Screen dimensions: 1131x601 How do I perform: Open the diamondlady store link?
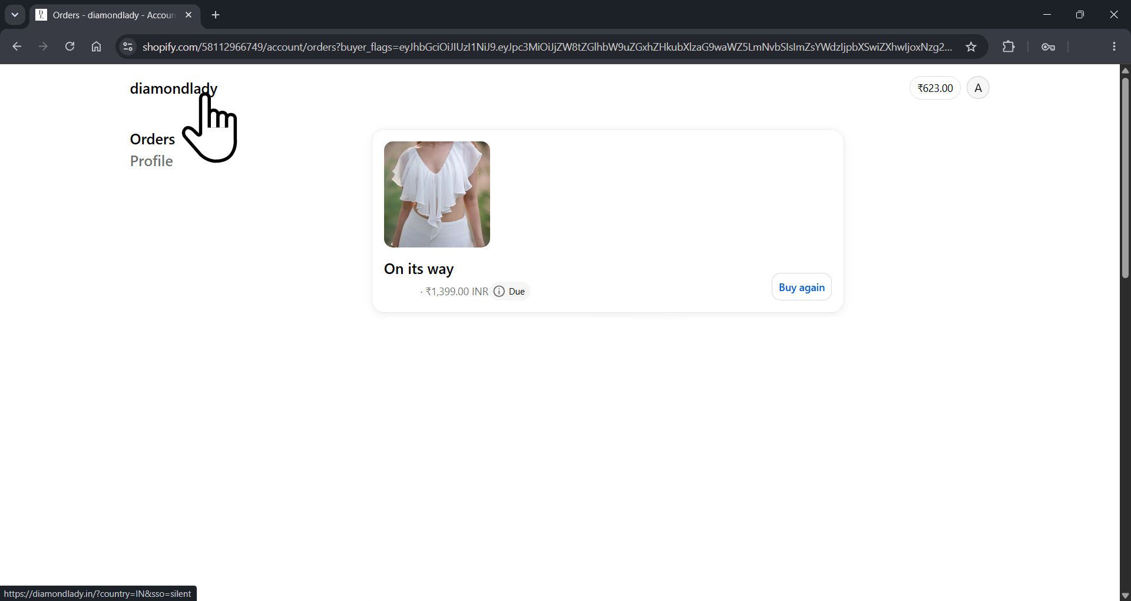pyautogui.click(x=174, y=88)
